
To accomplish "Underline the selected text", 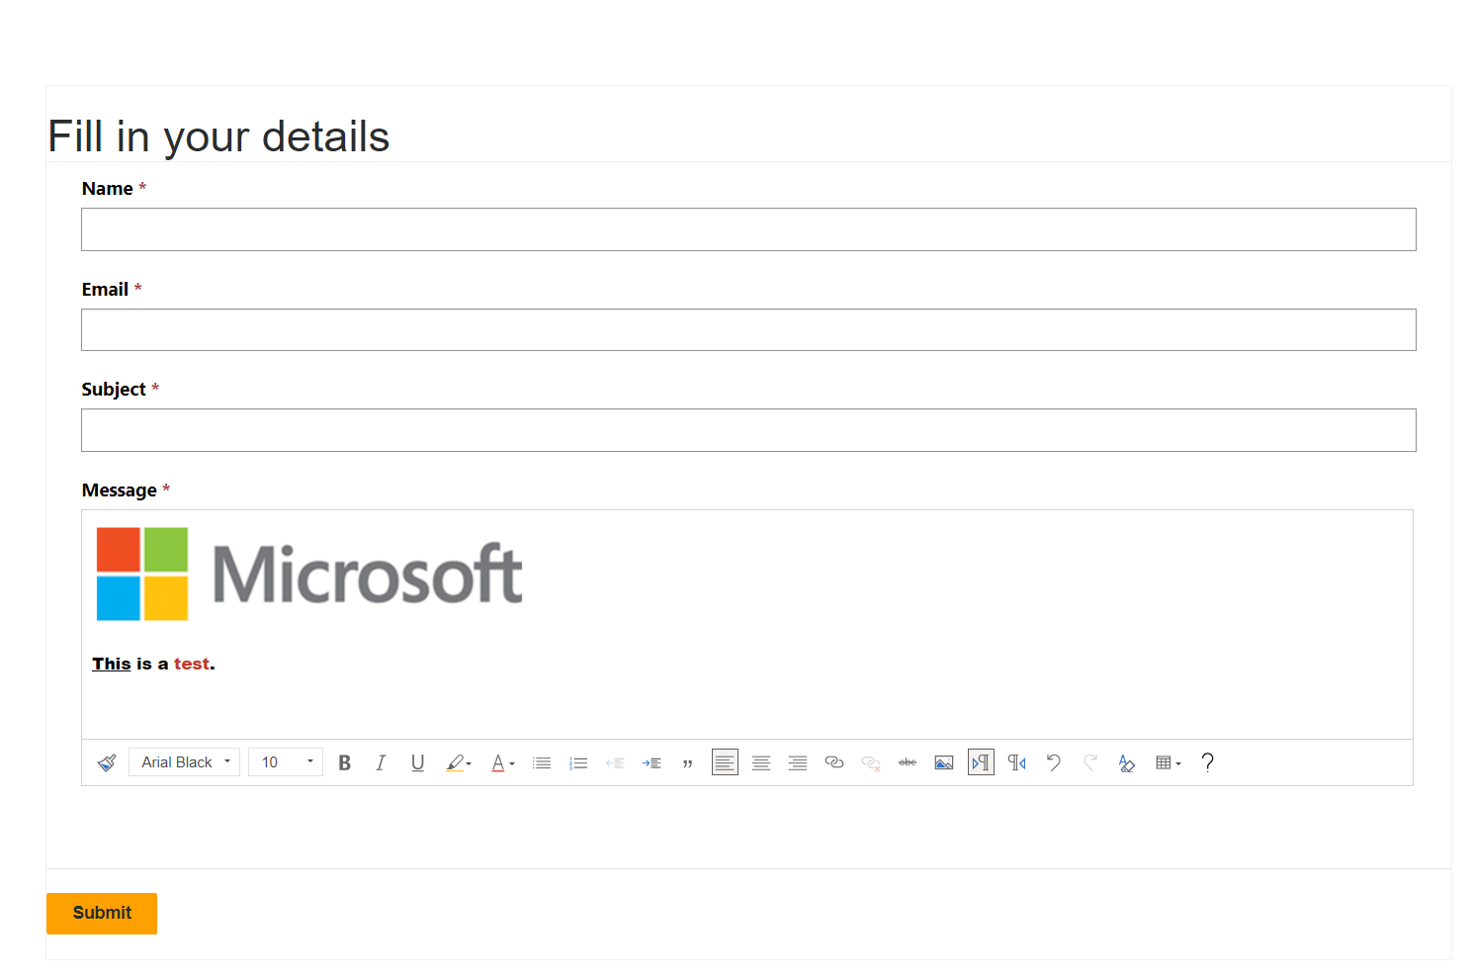I will (x=417, y=761).
